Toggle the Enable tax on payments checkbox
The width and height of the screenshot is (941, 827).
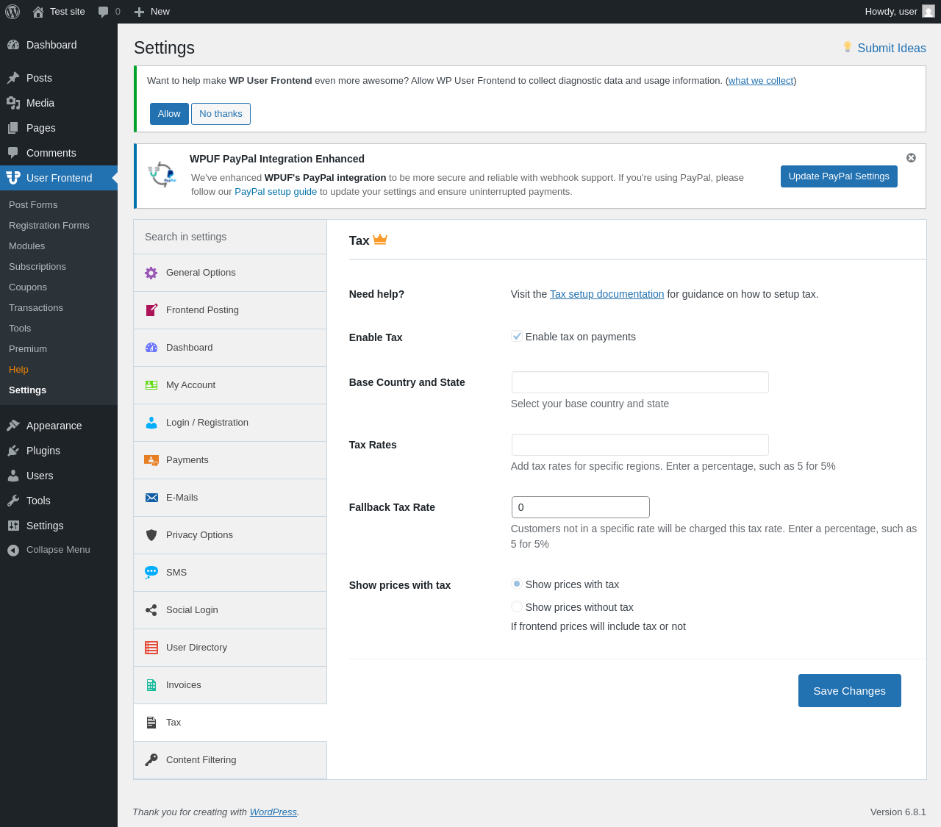pyautogui.click(x=517, y=337)
